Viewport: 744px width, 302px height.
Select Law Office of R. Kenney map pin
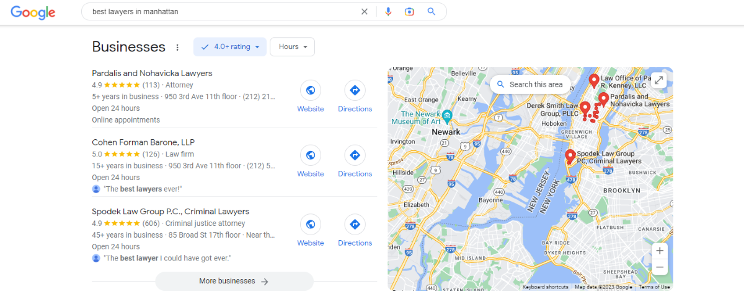point(593,81)
